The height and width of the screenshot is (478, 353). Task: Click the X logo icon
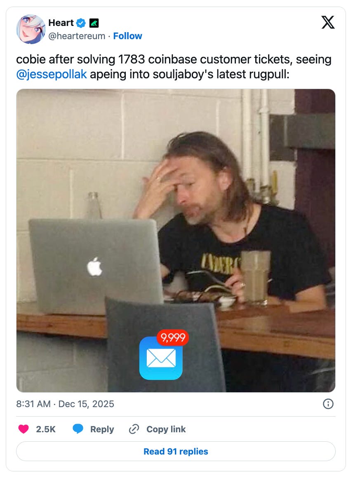coord(328,22)
